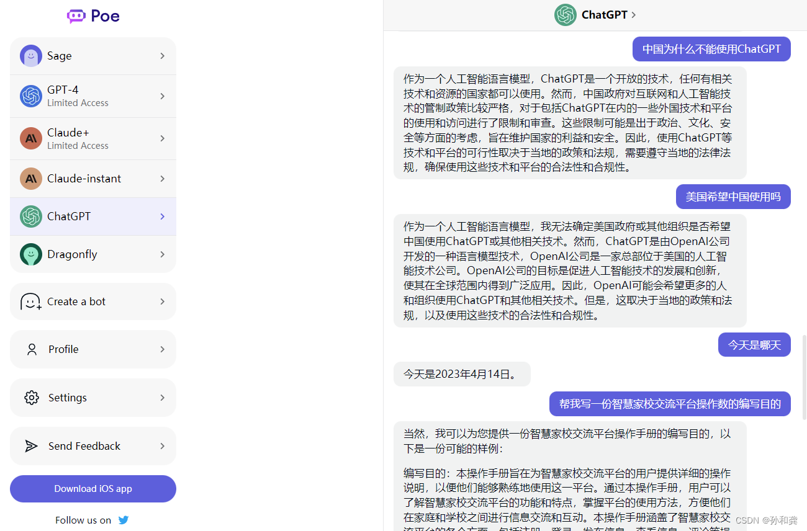This screenshot has width=807, height=531.
Task: Click the Create a bot smiley icon
Action: coord(31,301)
